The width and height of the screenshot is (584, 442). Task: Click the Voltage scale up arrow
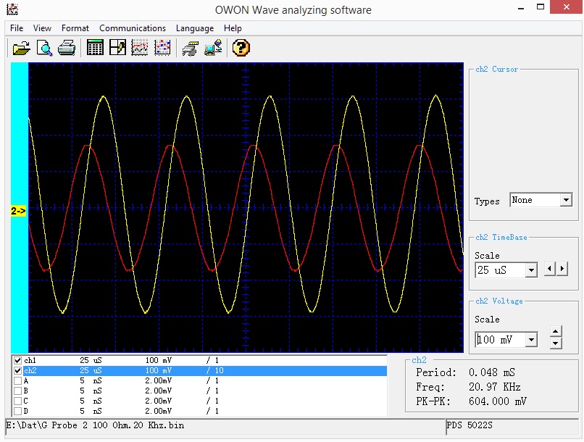tap(556, 331)
